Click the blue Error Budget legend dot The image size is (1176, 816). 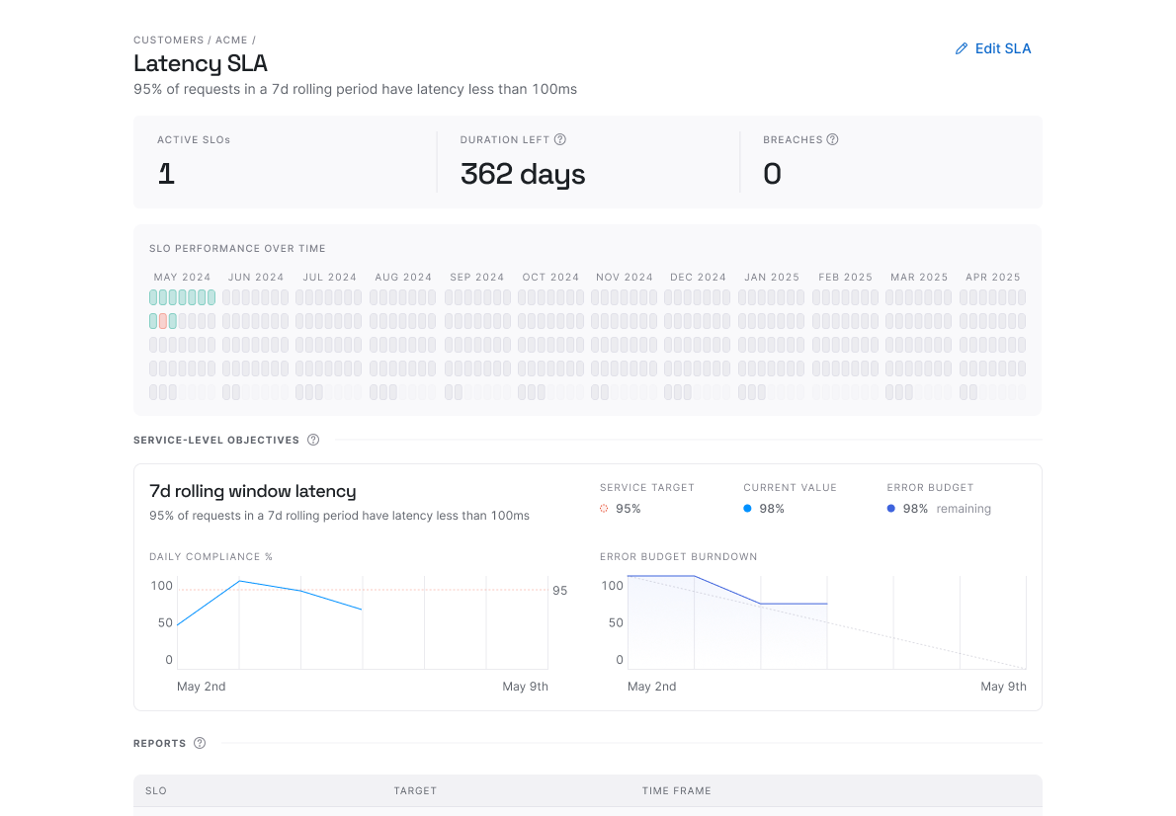891,509
